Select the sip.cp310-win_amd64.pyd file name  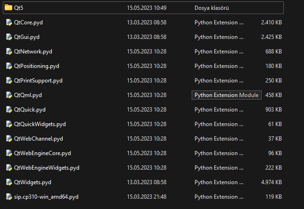pyautogui.click(x=46, y=197)
